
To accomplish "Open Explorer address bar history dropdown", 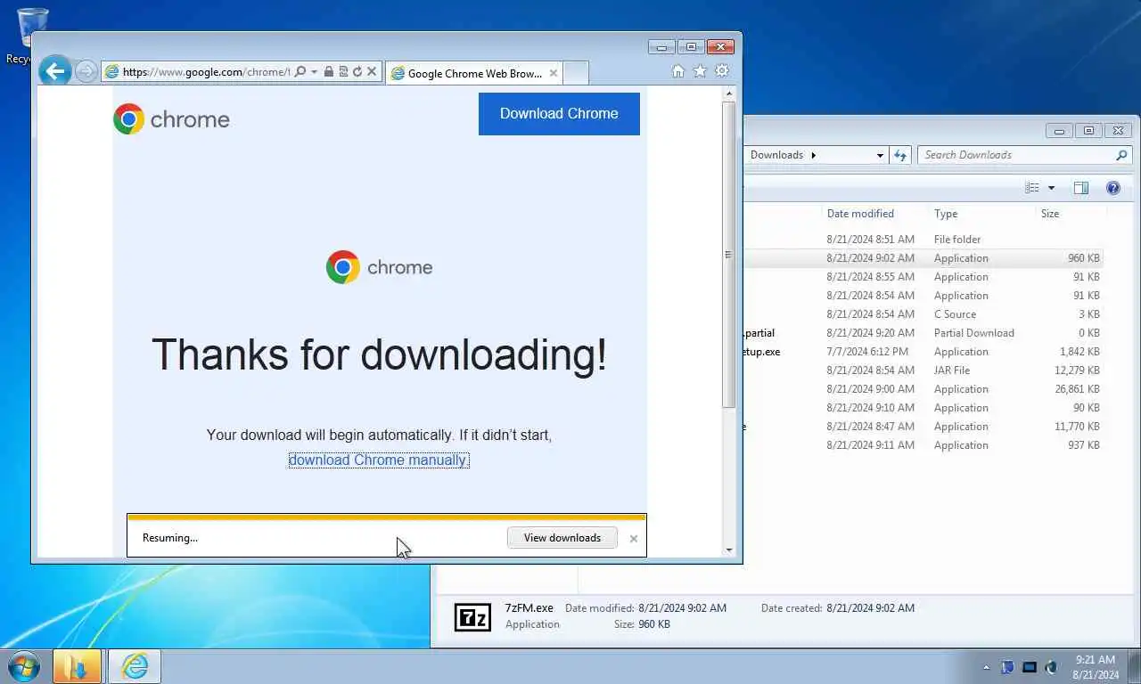I will 880,155.
